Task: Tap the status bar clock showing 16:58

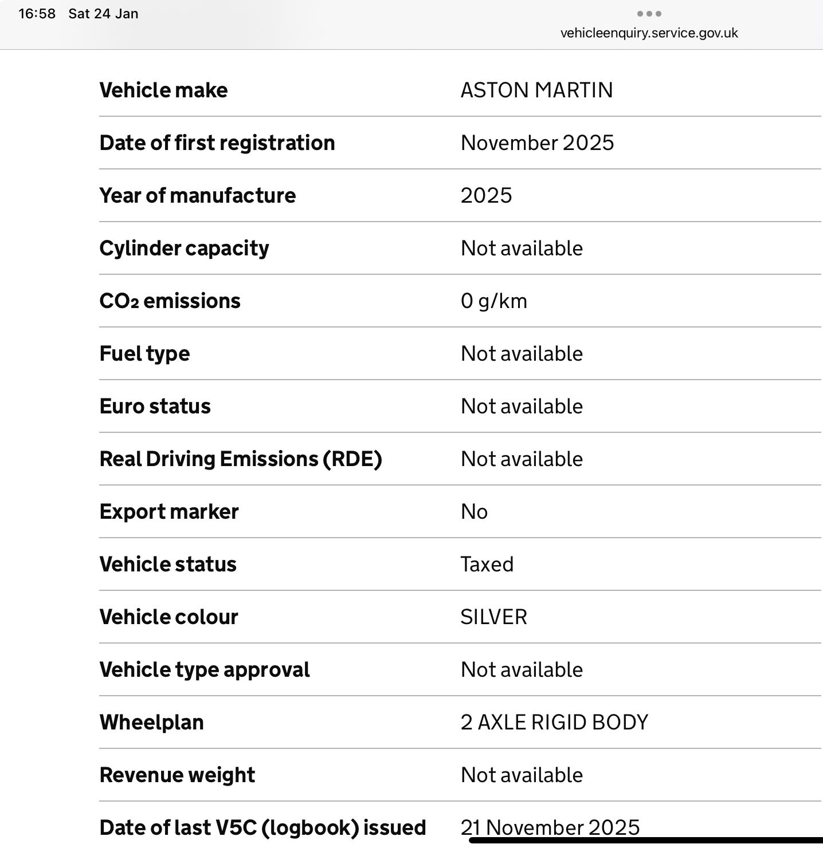Action: pyautogui.click(x=37, y=14)
